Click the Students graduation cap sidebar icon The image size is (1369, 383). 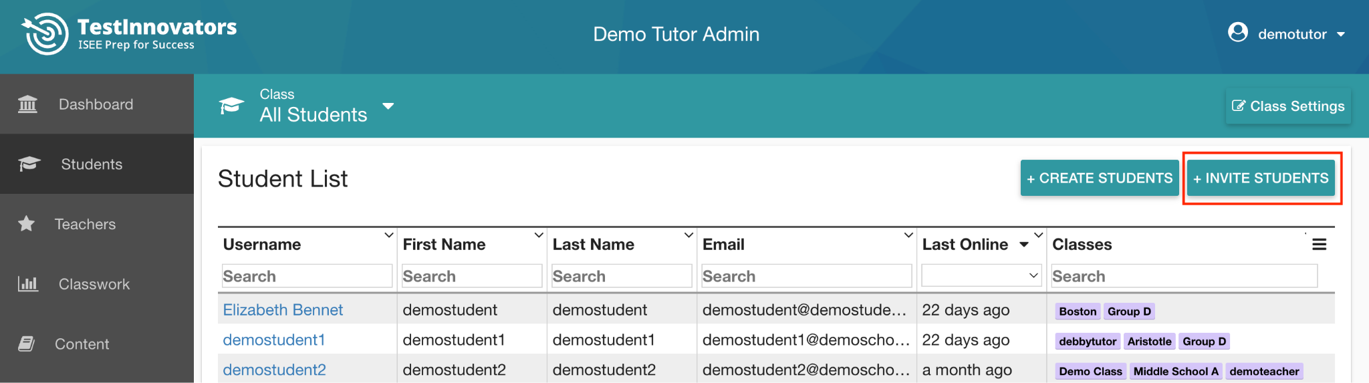[29, 164]
